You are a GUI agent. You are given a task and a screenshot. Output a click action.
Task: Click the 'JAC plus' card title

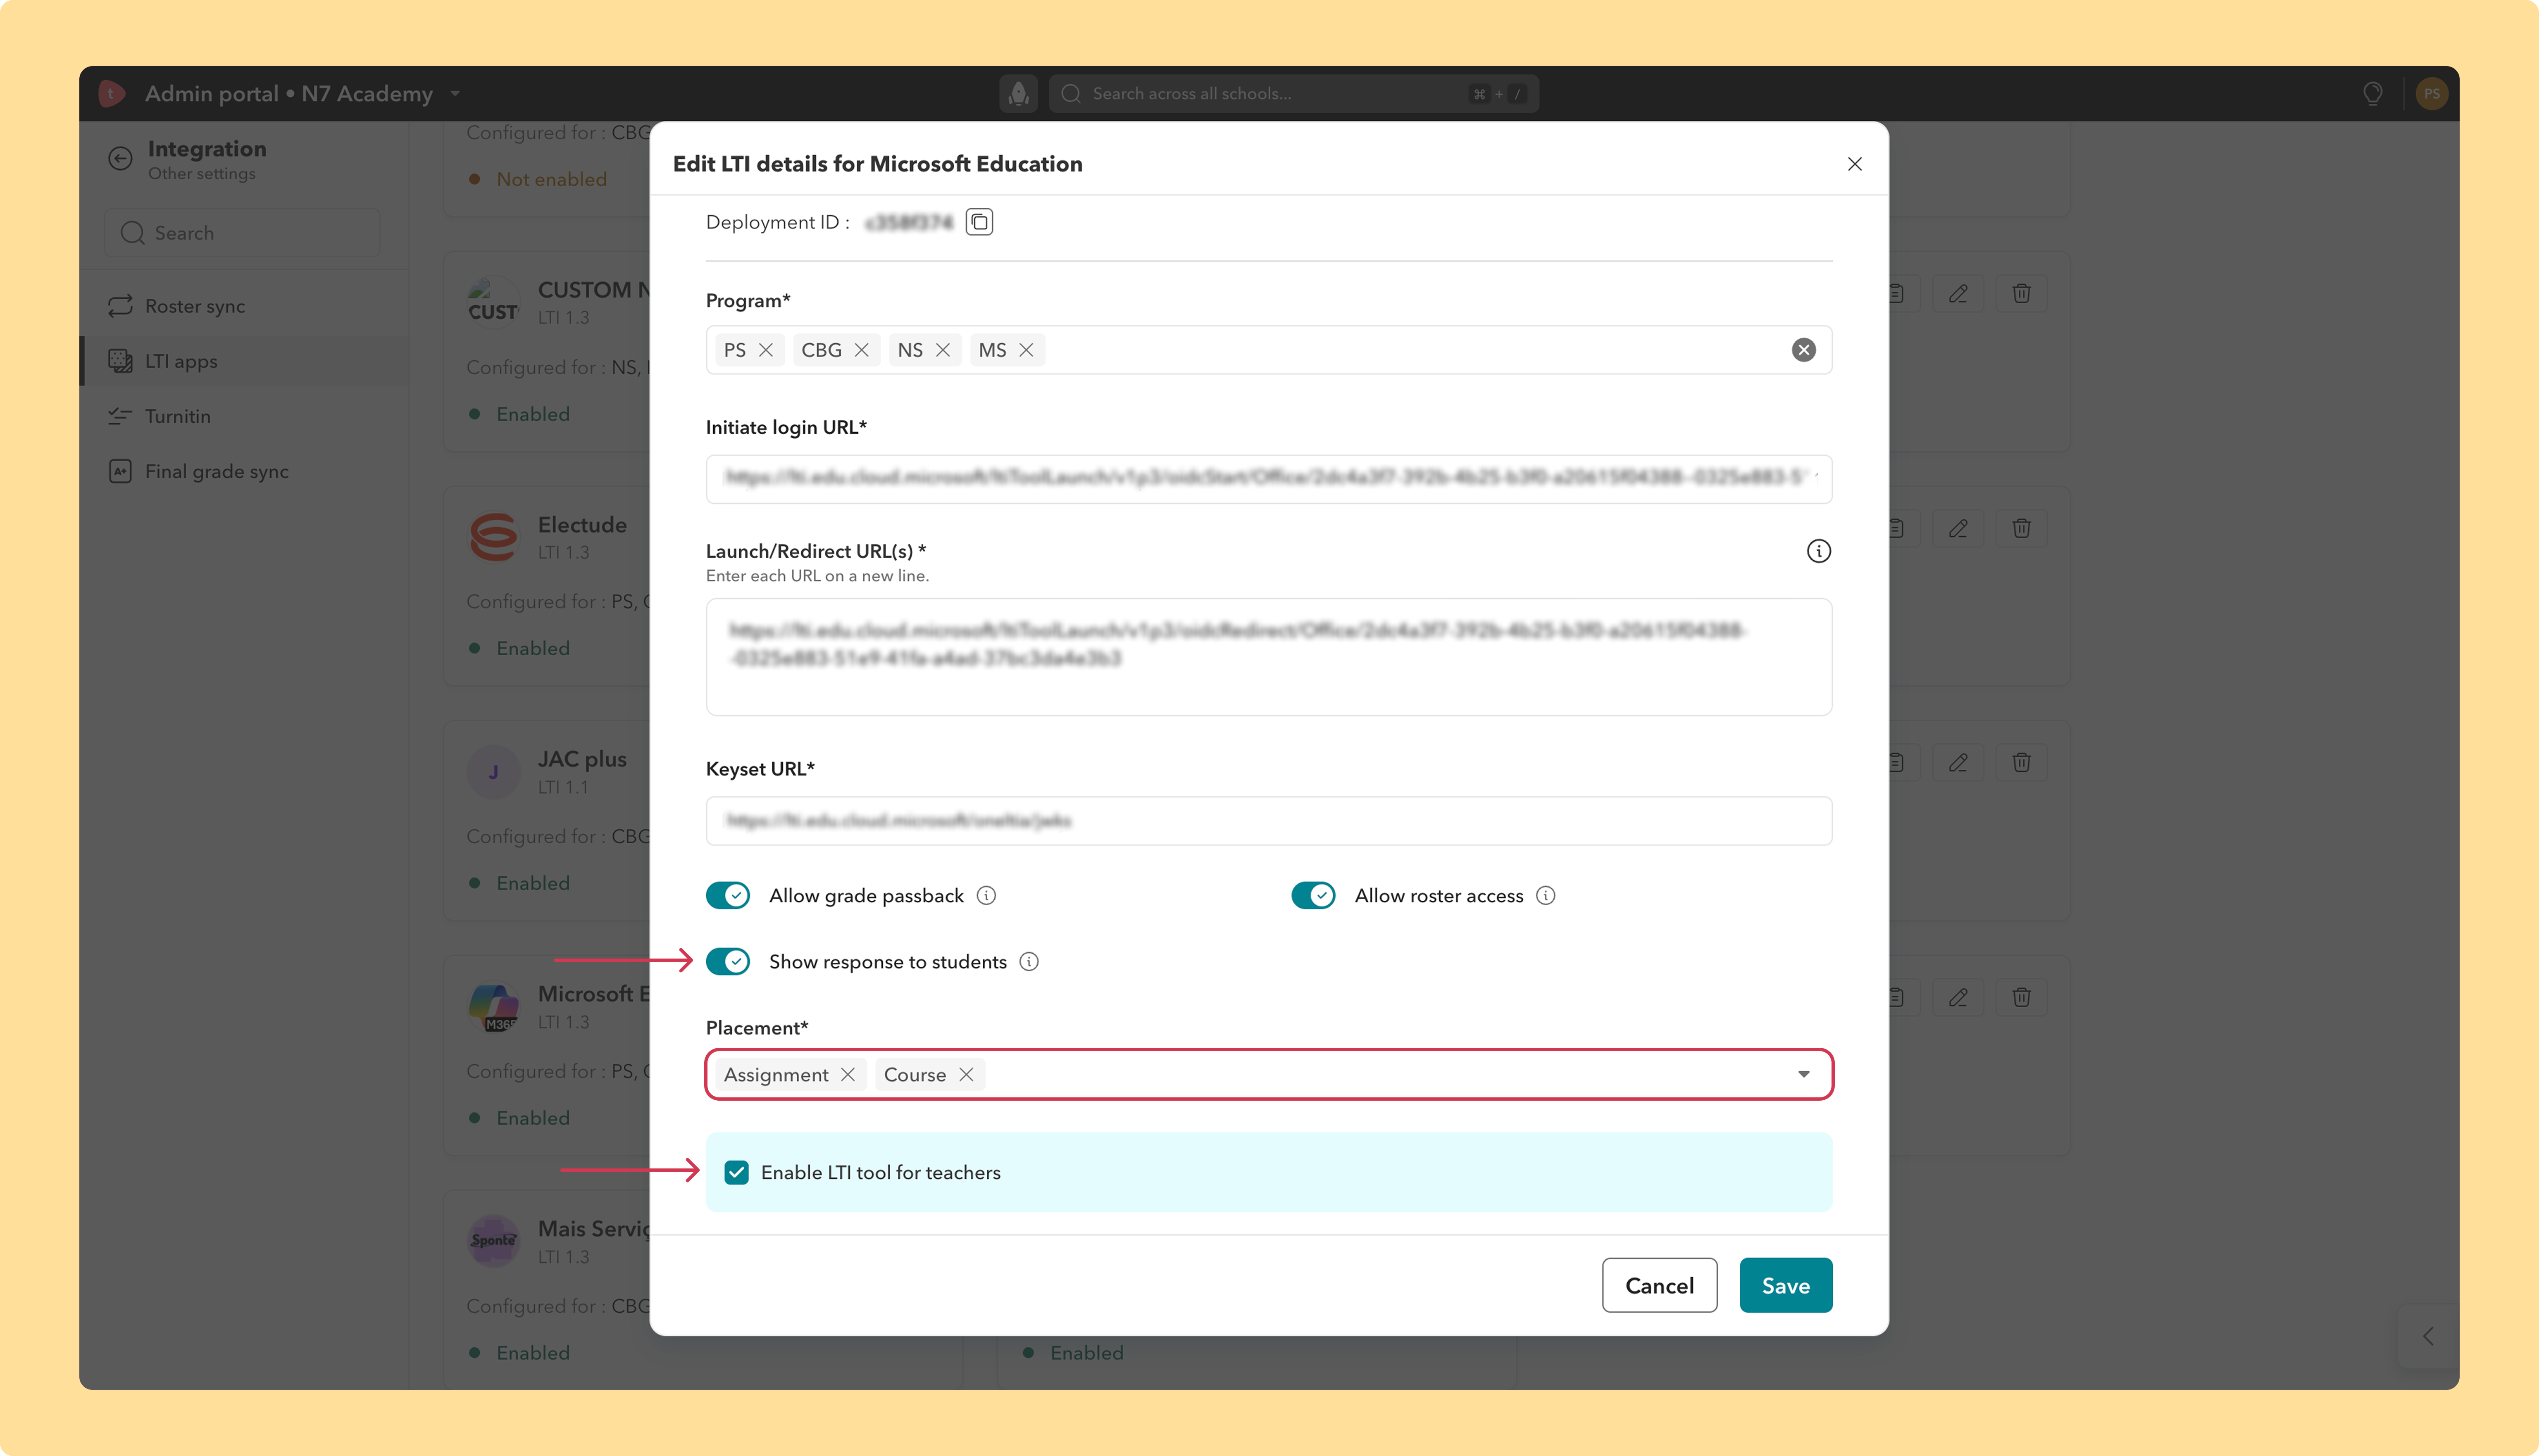tap(582, 759)
